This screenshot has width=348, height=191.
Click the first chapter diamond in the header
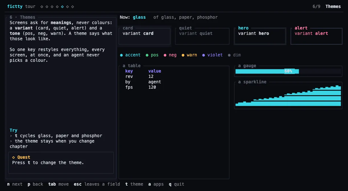(42, 7)
